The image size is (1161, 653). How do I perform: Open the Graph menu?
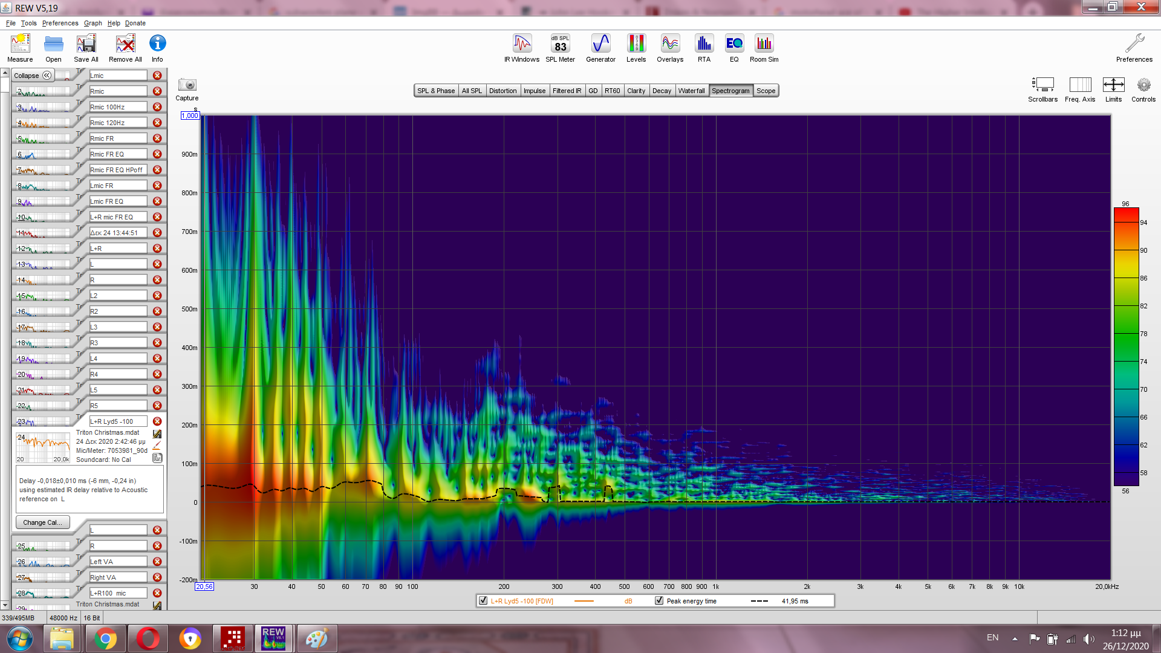(93, 23)
